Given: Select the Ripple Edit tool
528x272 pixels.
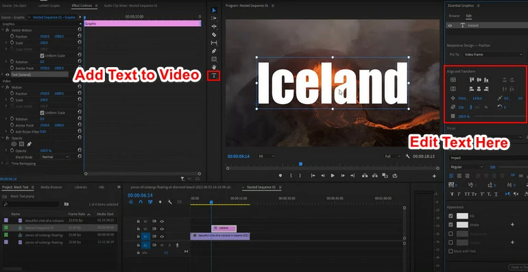Looking at the screenshot, I should pos(214,27).
